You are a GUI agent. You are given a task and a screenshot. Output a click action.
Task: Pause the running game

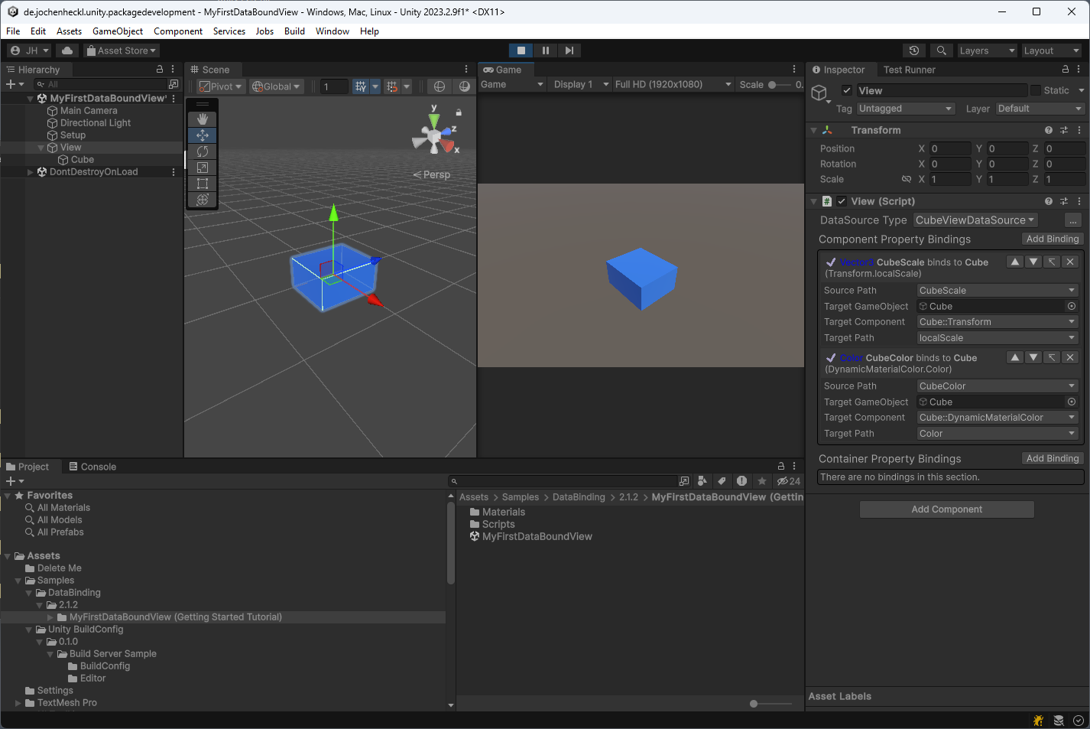545,50
